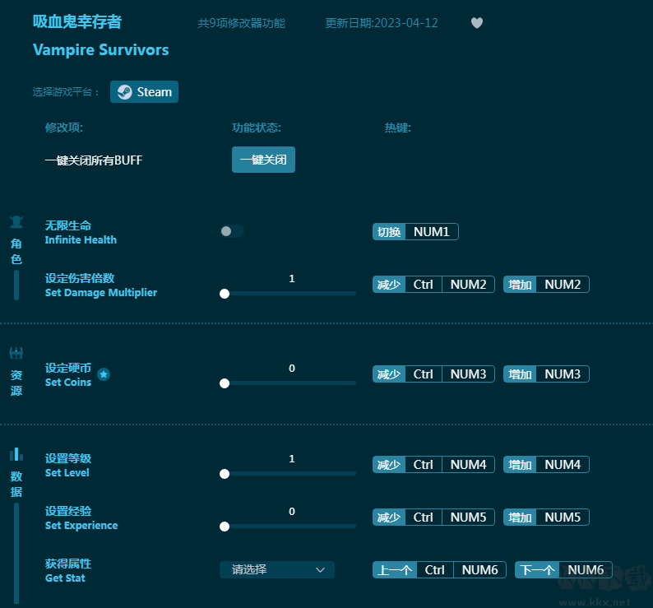Click the character (角色) section icon

pos(16,222)
